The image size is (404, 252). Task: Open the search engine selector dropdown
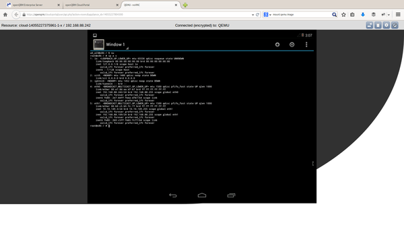267,15
